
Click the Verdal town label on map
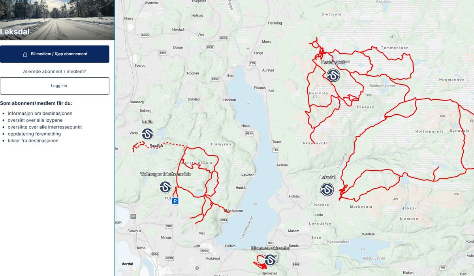pyautogui.click(x=127, y=264)
